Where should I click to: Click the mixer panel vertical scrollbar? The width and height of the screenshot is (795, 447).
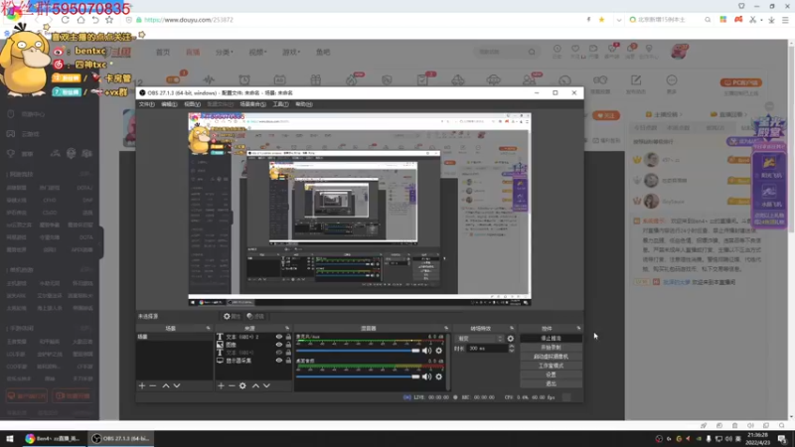[x=448, y=361]
